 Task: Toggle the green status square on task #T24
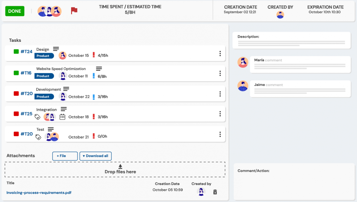pos(16,51)
